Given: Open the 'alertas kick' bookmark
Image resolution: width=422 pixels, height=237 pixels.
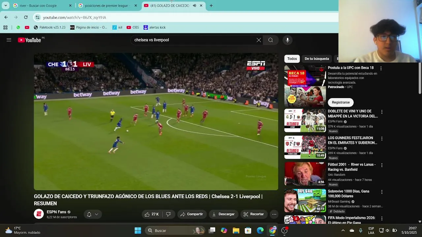Looking at the screenshot, I should pos(154,27).
